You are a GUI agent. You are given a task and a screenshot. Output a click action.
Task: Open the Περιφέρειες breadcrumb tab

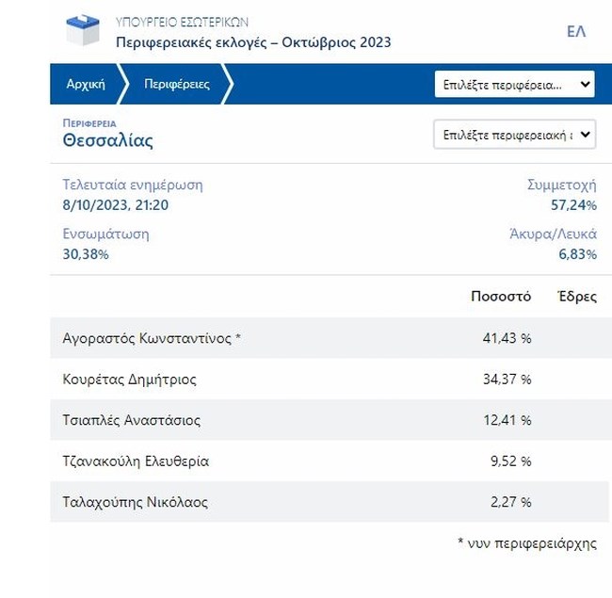(x=177, y=84)
